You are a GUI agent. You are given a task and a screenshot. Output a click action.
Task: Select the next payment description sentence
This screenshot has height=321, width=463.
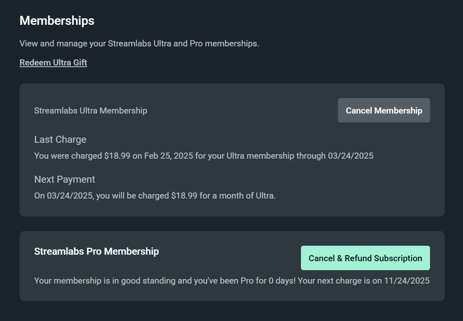155,195
